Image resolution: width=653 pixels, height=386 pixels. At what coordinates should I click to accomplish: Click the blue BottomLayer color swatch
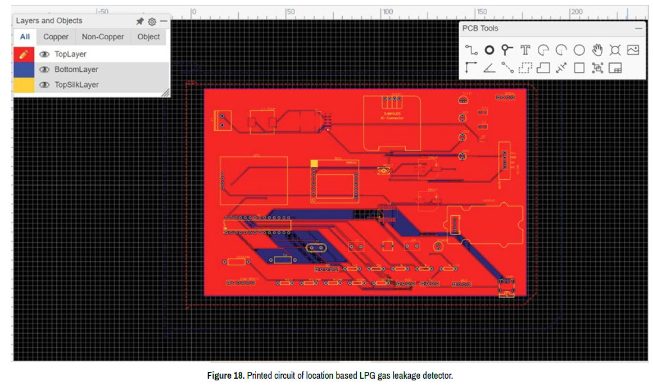pyautogui.click(x=24, y=70)
